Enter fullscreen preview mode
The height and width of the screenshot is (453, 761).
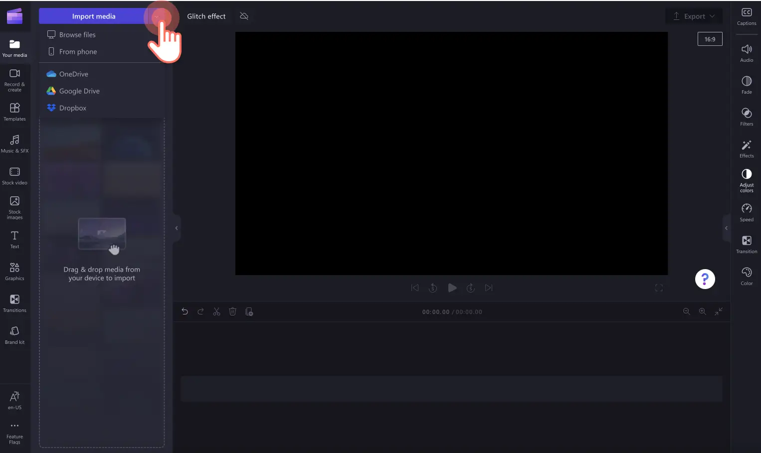click(x=659, y=288)
